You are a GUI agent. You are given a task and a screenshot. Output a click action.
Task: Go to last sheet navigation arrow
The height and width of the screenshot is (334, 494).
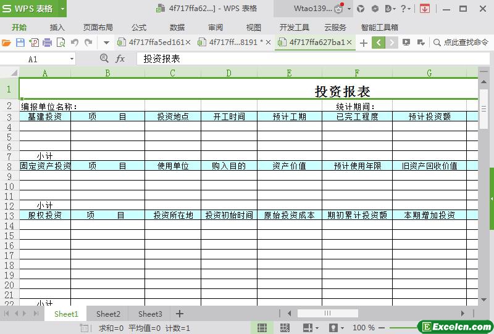pyautogui.click(x=36, y=313)
